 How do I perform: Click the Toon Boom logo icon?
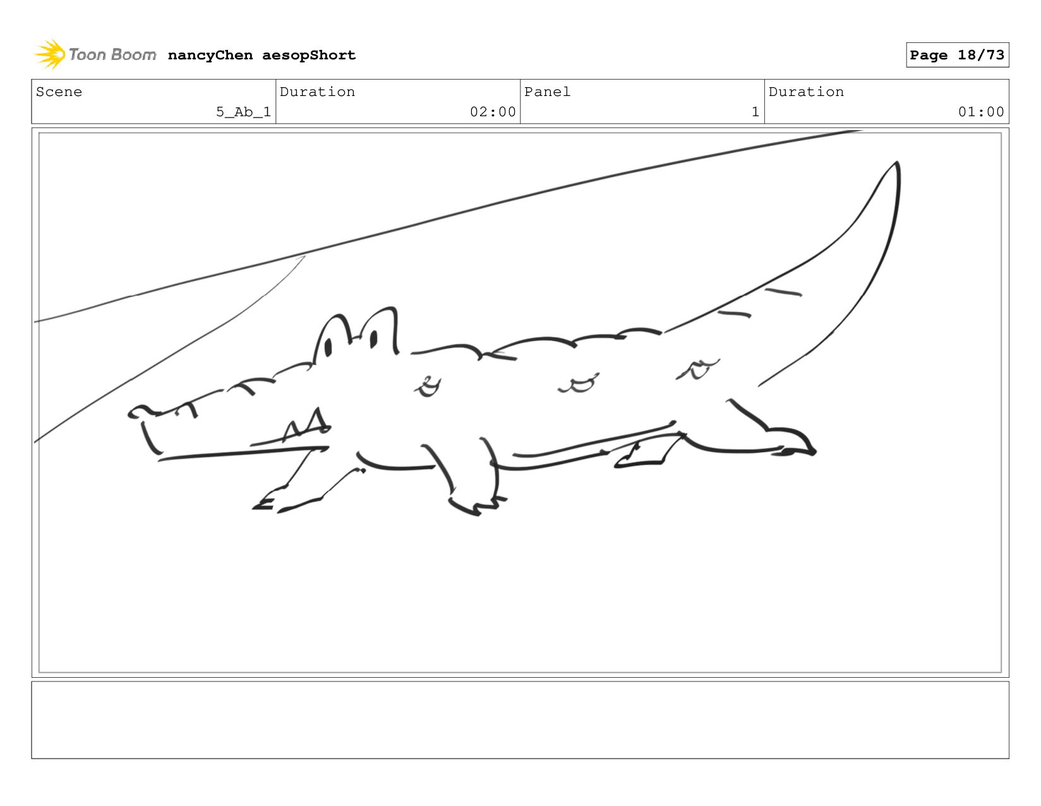50,54
